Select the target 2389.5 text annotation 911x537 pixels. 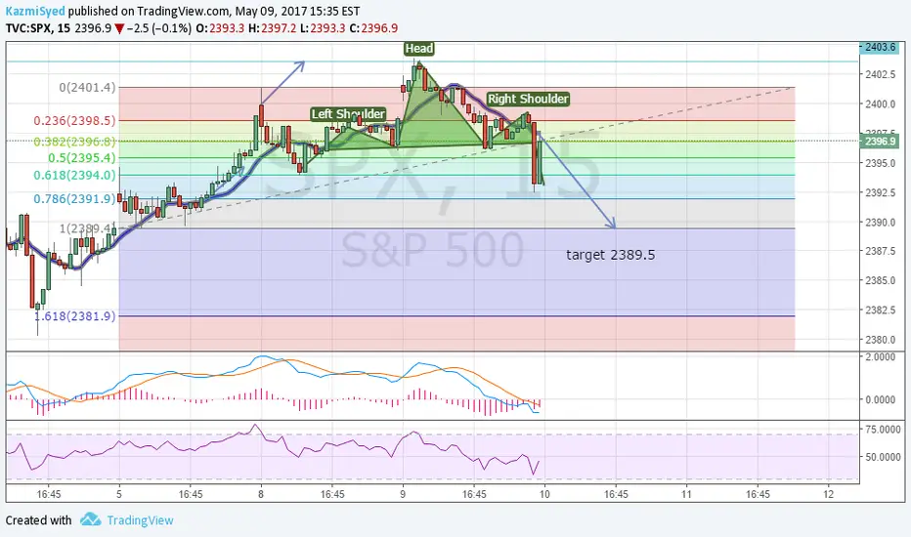[611, 255]
